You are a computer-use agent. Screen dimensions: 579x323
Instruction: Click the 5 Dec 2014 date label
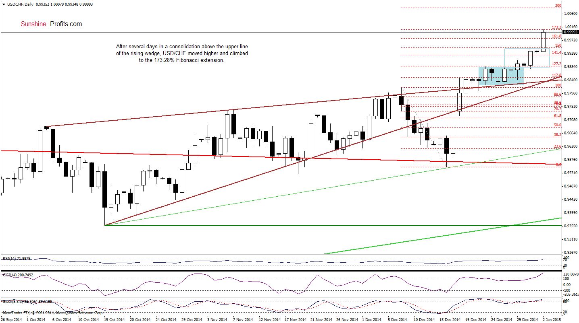pyautogui.click(x=398, y=319)
